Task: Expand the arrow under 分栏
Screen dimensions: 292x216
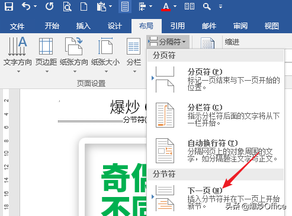Action: pos(134,71)
